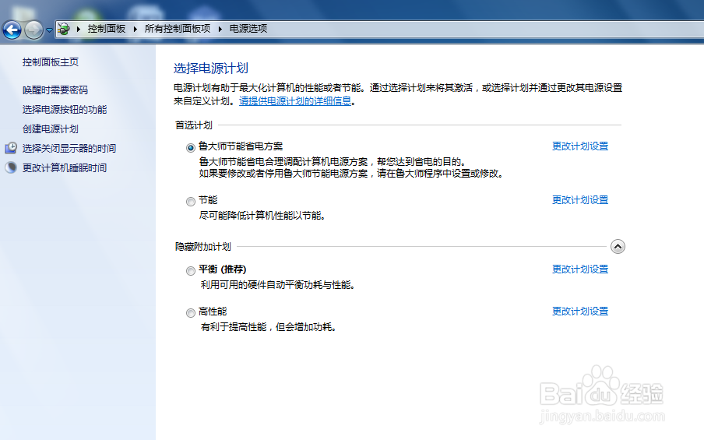Expand the arrow after 所有控制面板项

220,29
